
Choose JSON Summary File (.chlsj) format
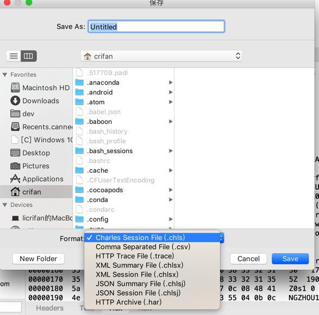152,283
